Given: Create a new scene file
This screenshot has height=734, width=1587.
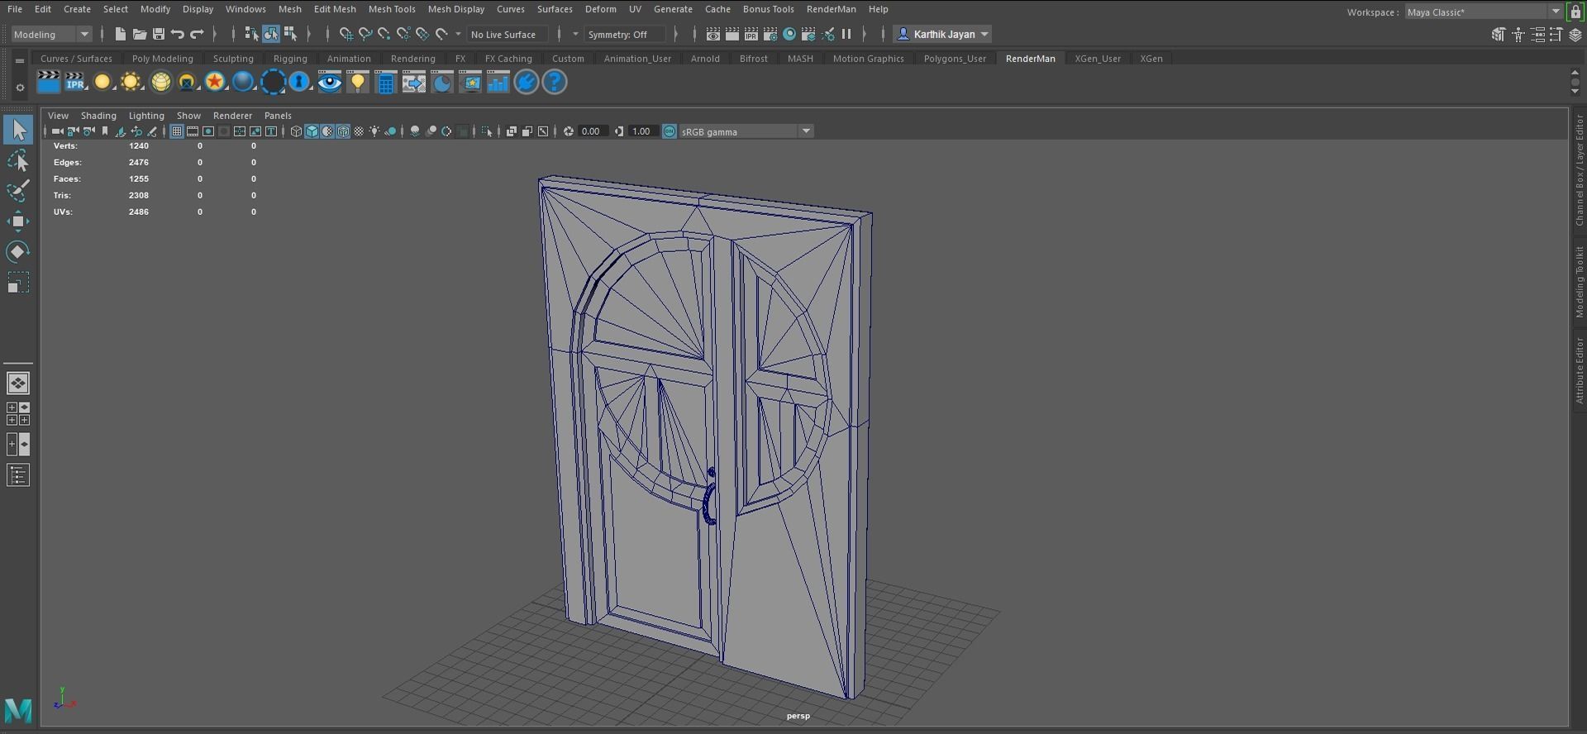Looking at the screenshot, I should tap(120, 34).
